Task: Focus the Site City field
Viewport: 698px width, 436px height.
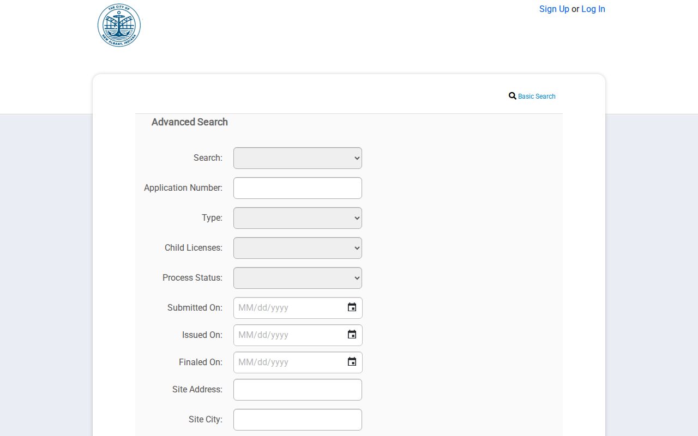Action: (298, 420)
